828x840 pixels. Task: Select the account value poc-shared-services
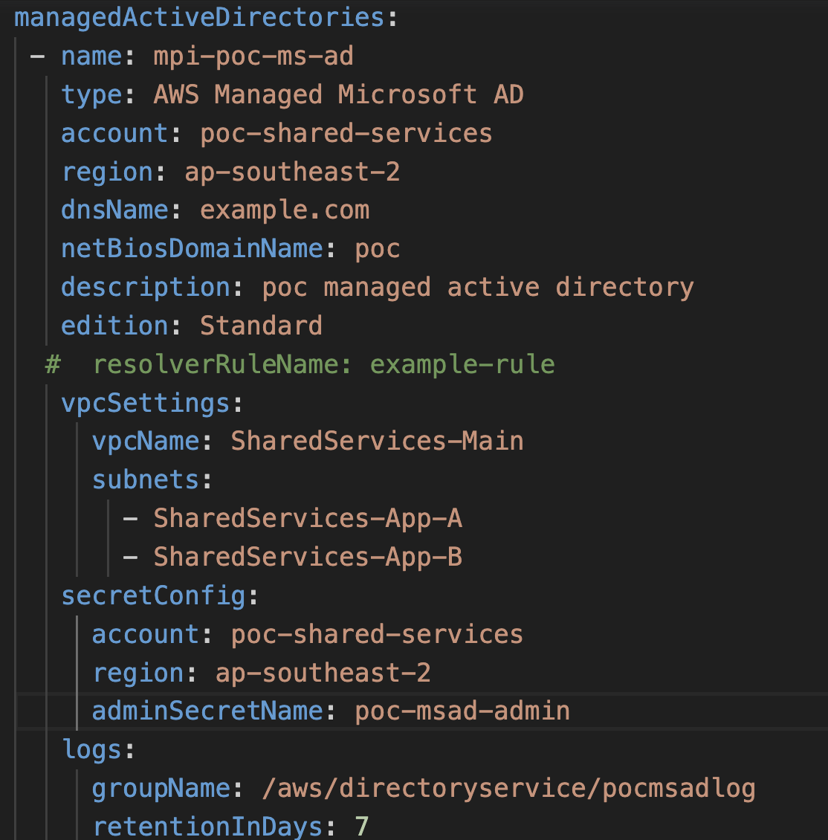[345, 133]
